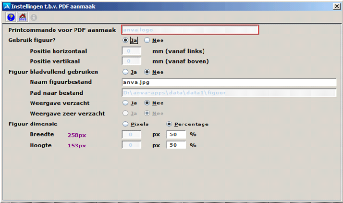The image size is (343, 203).
Task: Click the Printcommando voor PDF aanmaak field
Action: point(190,30)
